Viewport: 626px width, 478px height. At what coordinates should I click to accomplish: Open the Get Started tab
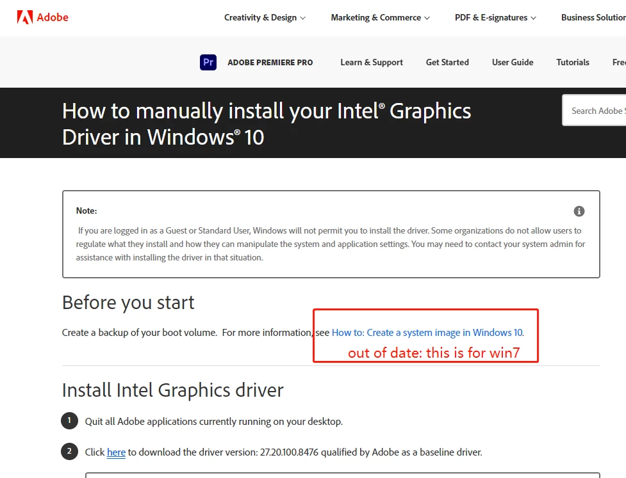pyautogui.click(x=447, y=62)
